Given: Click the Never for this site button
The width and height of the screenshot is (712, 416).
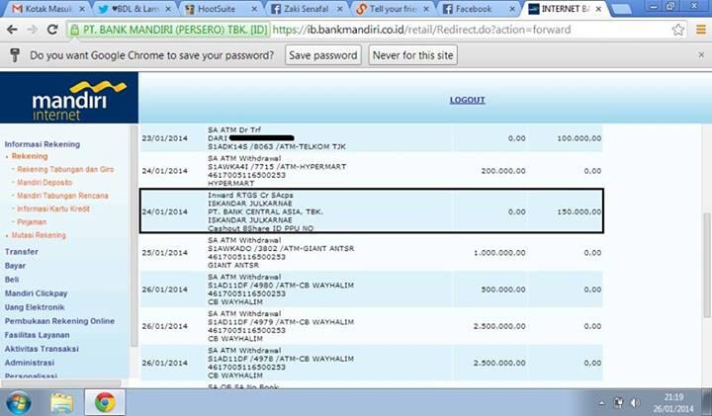Looking at the screenshot, I should [x=412, y=55].
